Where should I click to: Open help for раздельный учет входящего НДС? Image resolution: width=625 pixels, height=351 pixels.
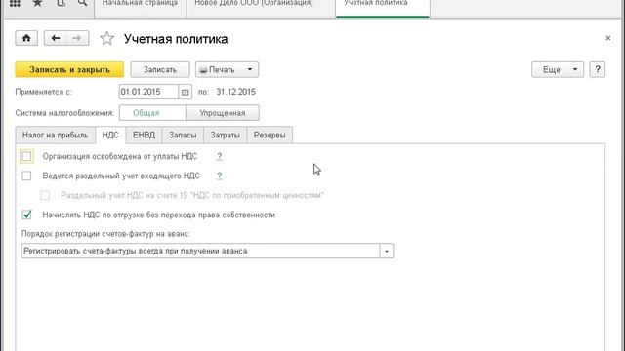click(219, 175)
